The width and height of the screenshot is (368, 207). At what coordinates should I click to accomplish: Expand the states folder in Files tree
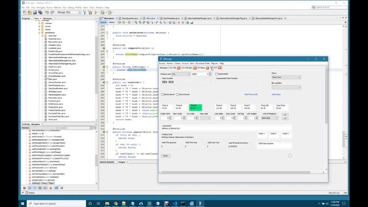pyautogui.click(x=40, y=29)
